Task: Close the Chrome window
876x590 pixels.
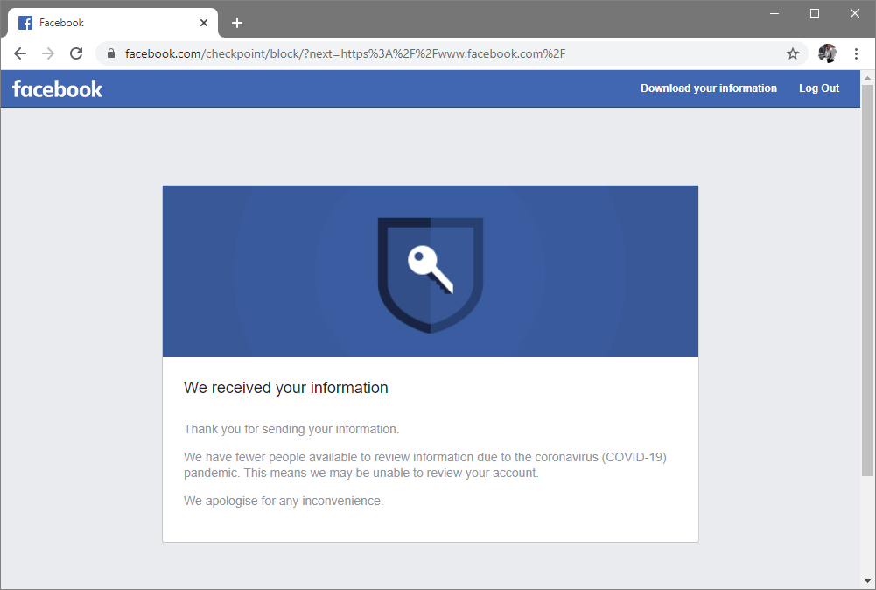Action: click(x=855, y=13)
